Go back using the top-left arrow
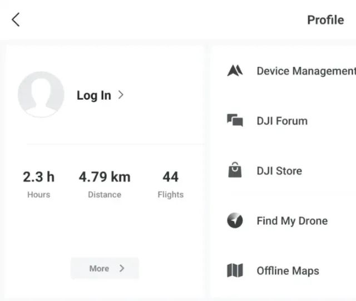The image size is (356, 301). pos(16,19)
